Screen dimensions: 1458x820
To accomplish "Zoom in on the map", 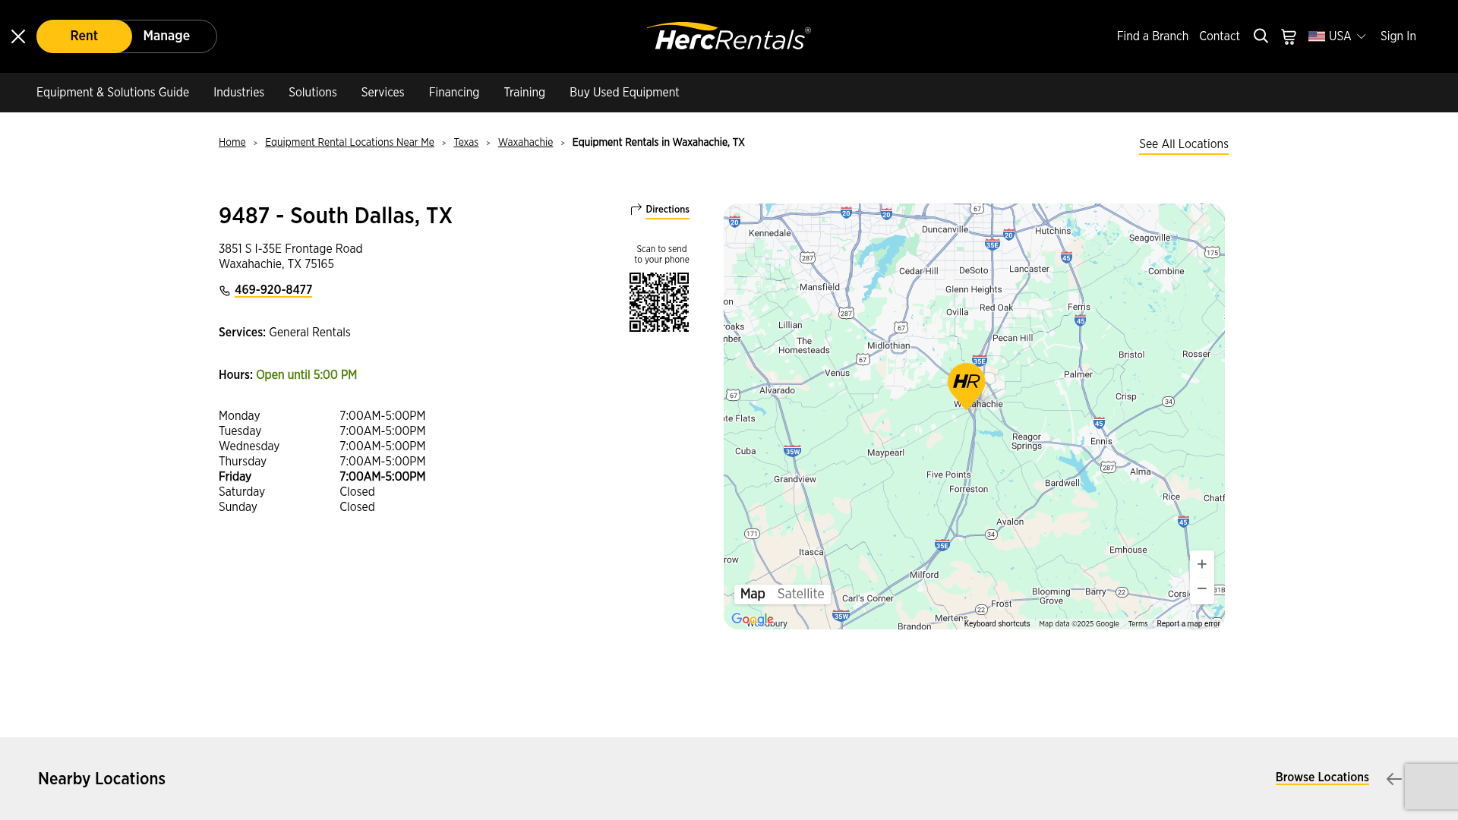I will point(1201,564).
